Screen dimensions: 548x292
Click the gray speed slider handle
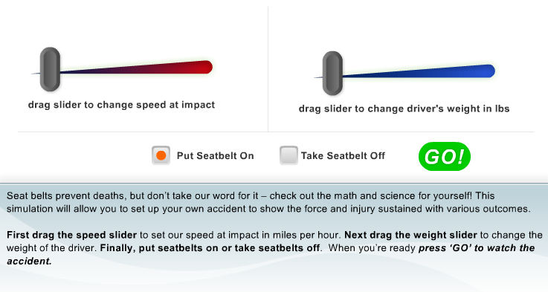(50, 69)
